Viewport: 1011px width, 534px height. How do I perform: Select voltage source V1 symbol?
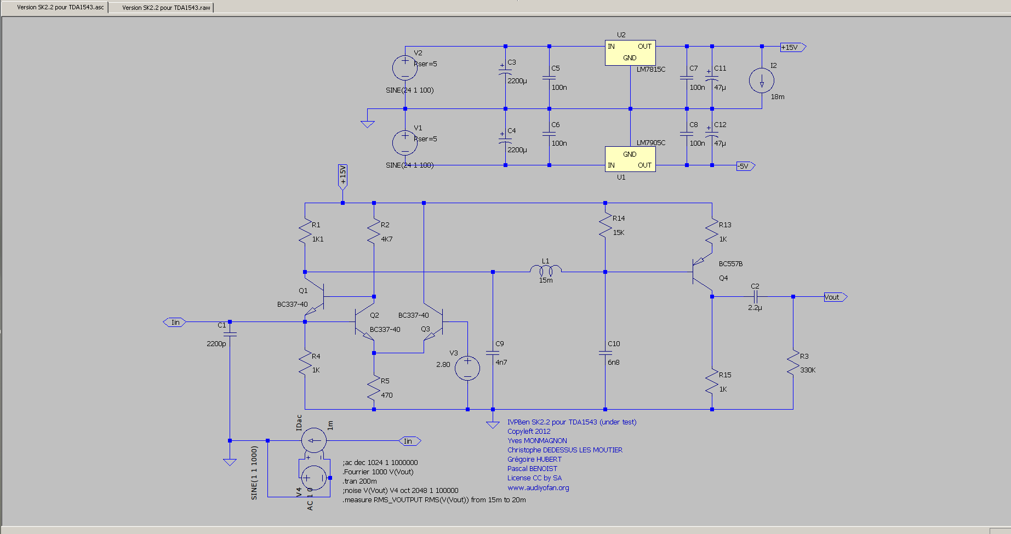tap(405, 143)
